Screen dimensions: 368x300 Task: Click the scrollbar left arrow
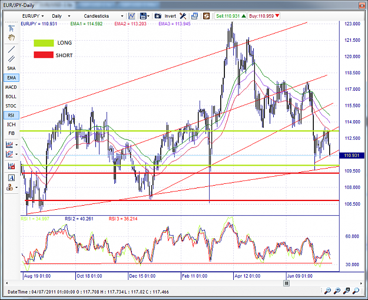7,283
